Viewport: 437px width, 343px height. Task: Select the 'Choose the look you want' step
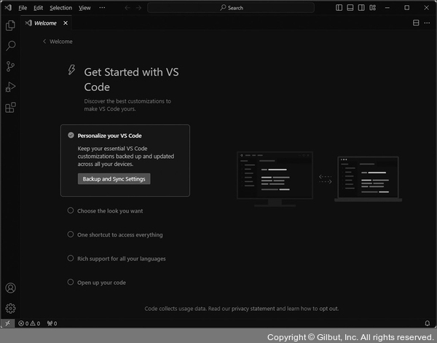[109, 211]
